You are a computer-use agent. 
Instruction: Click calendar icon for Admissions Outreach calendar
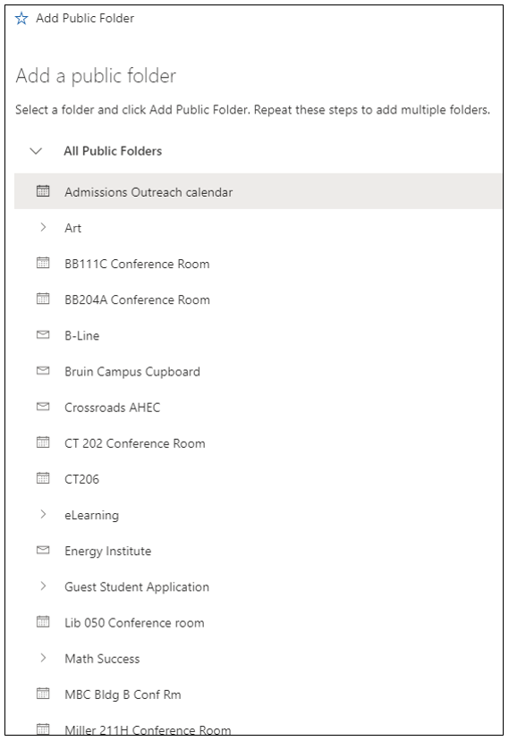(43, 191)
